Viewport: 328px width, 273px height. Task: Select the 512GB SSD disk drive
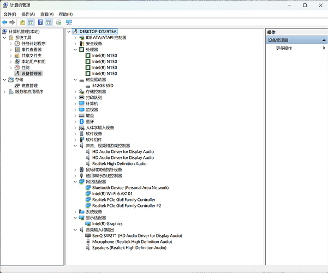[x=102, y=86]
